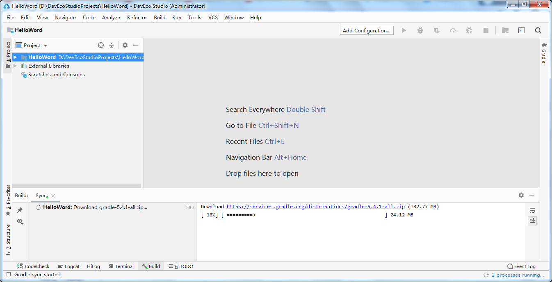Open the gradle-5.4.1-all.zip download link
The width and height of the screenshot is (552, 282).
pyautogui.click(x=316, y=207)
